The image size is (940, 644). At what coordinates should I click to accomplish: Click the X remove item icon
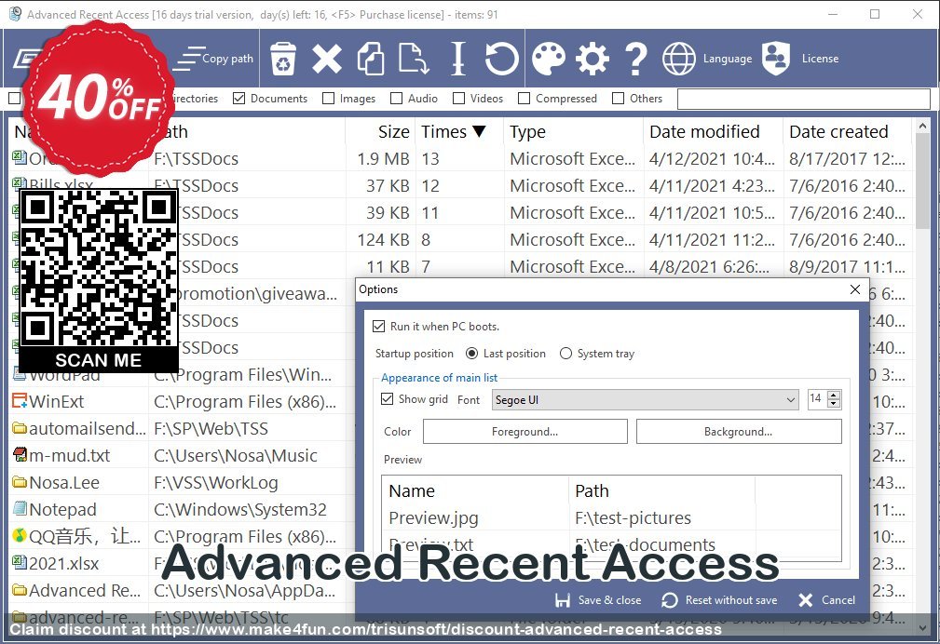click(x=327, y=59)
